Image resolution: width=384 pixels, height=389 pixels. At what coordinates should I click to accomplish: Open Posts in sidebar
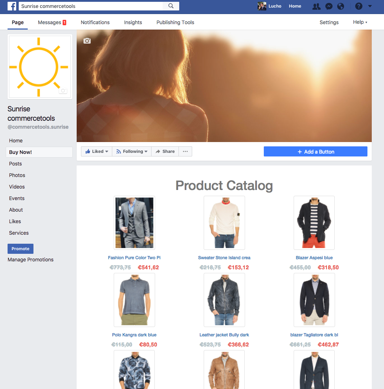pos(15,164)
